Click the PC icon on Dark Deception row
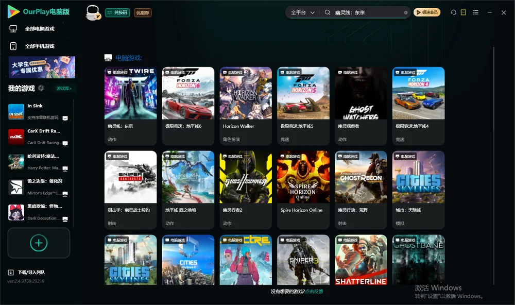The height and width of the screenshot is (305, 515). pyautogui.click(x=65, y=219)
